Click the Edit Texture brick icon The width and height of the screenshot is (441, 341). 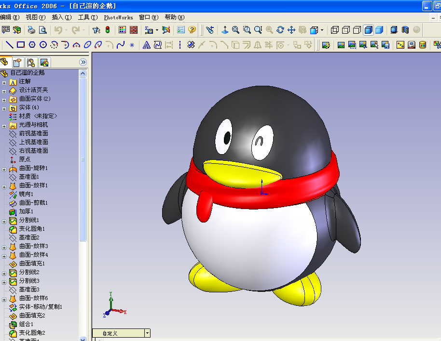(x=134, y=30)
